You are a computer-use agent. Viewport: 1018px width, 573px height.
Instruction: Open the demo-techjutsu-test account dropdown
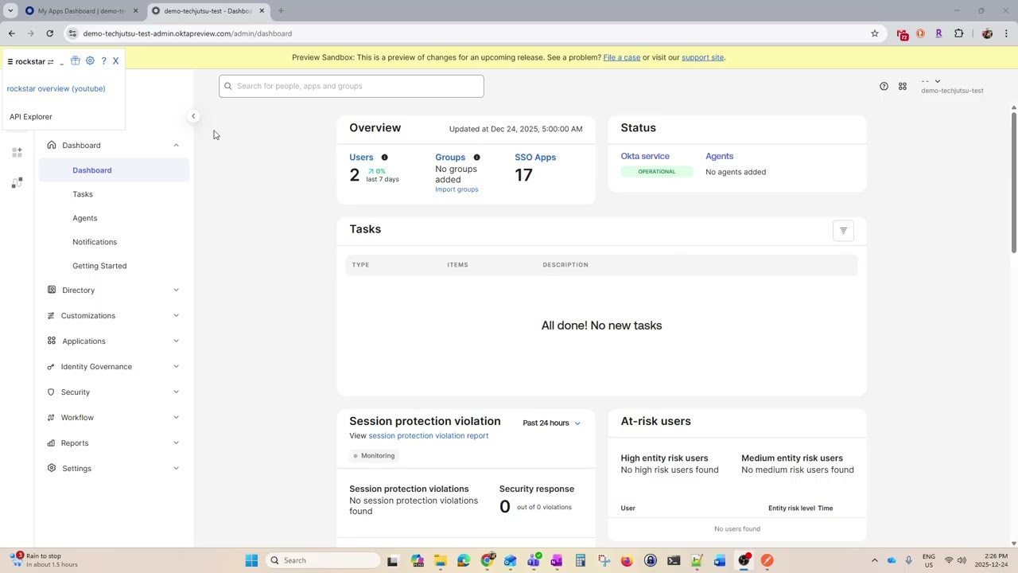pos(952,86)
